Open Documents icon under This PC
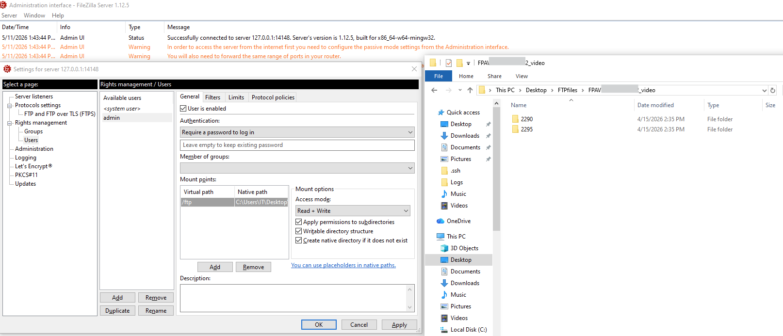This screenshot has width=783, height=336. click(x=444, y=272)
